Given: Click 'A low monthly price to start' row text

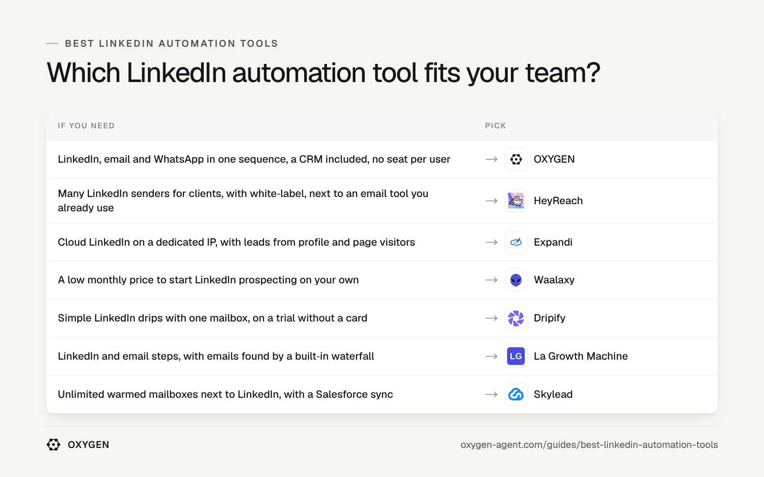Looking at the screenshot, I should coord(208,280).
